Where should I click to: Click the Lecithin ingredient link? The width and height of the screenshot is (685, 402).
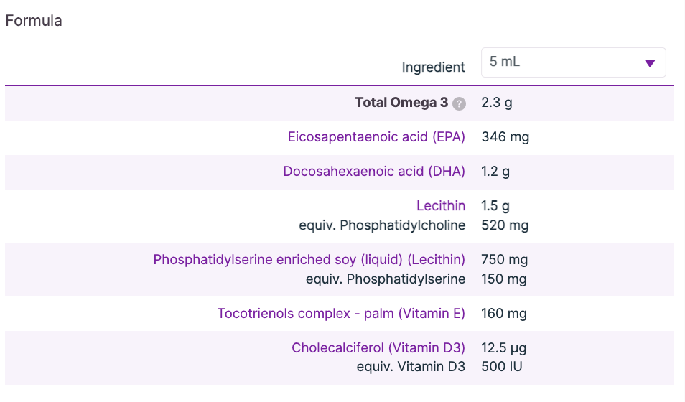(441, 206)
